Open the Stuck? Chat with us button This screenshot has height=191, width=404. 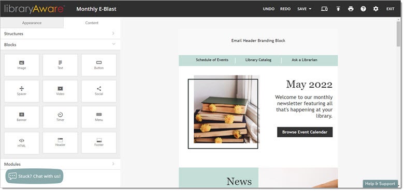click(x=34, y=176)
